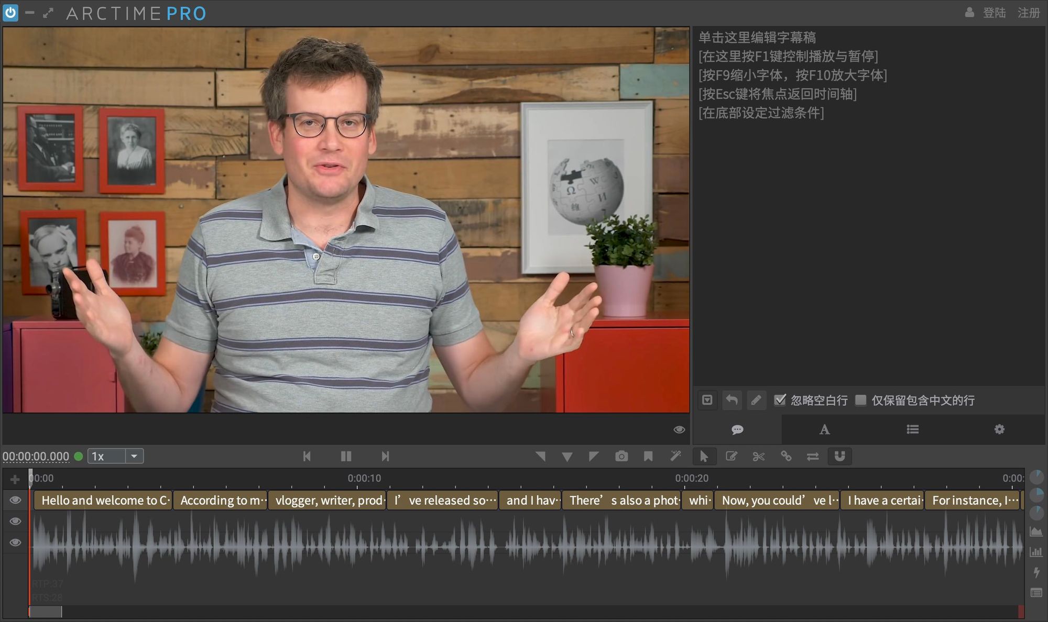Select the pencil-in-box edit tool

click(731, 457)
